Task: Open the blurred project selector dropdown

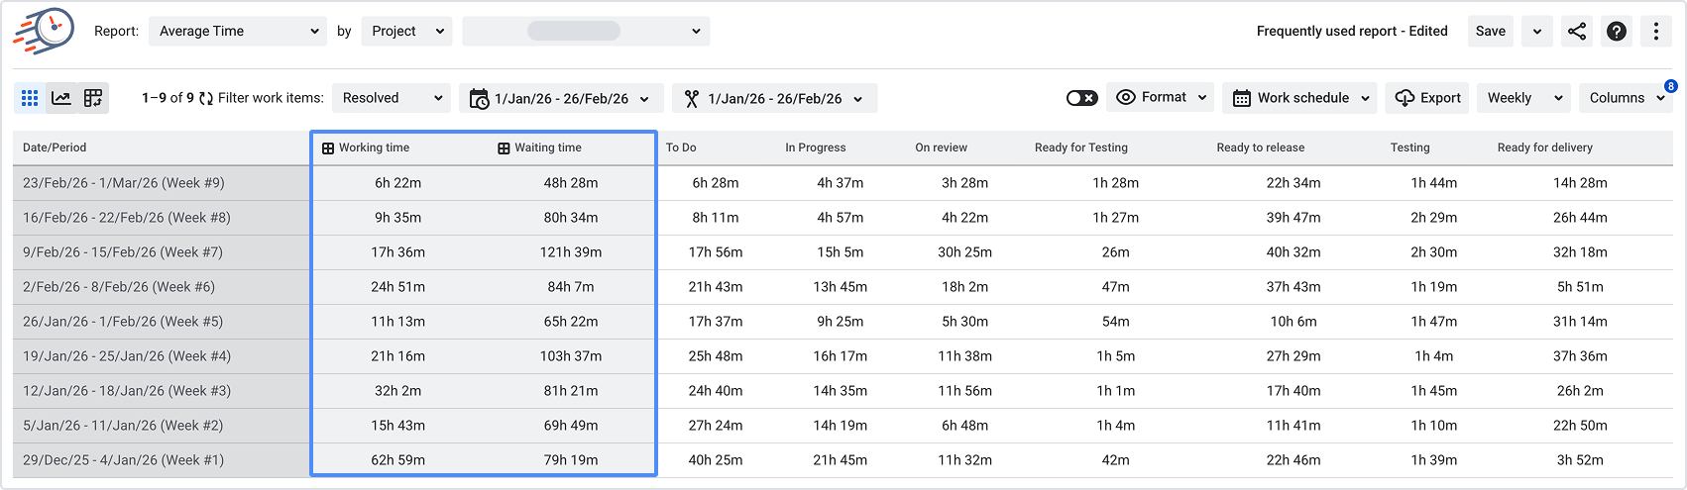Action: coord(586,31)
